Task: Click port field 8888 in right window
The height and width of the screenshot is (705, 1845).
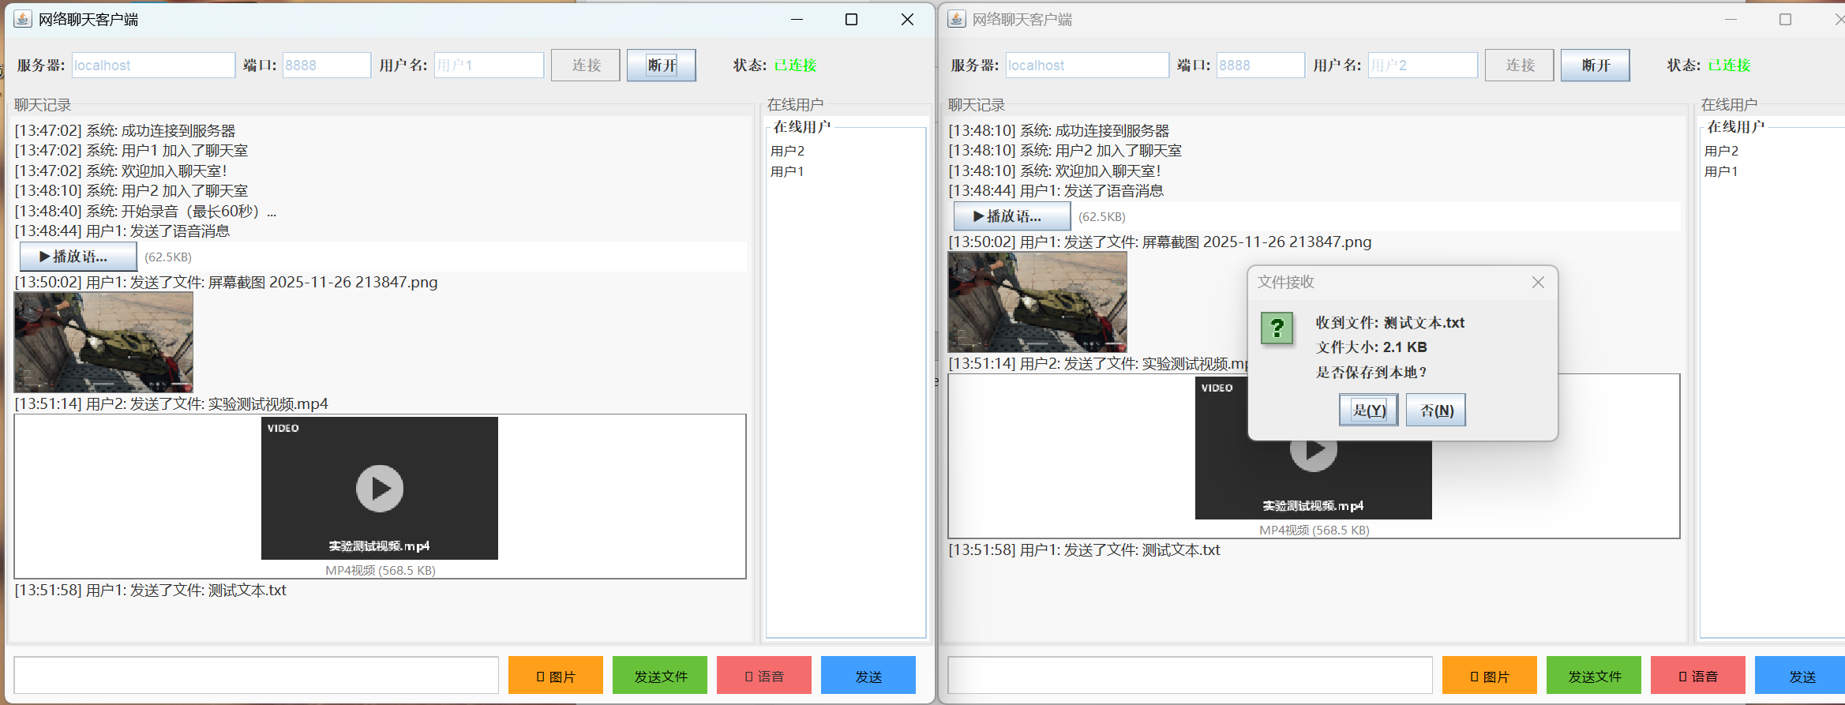Action: 1261,66
